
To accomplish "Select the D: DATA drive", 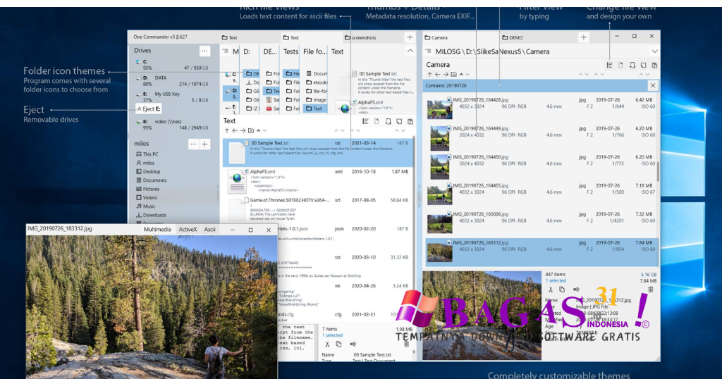I will pyautogui.click(x=172, y=81).
